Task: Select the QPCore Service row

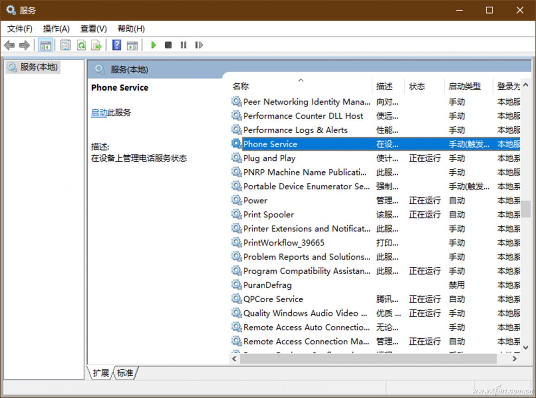Action: 375,299
